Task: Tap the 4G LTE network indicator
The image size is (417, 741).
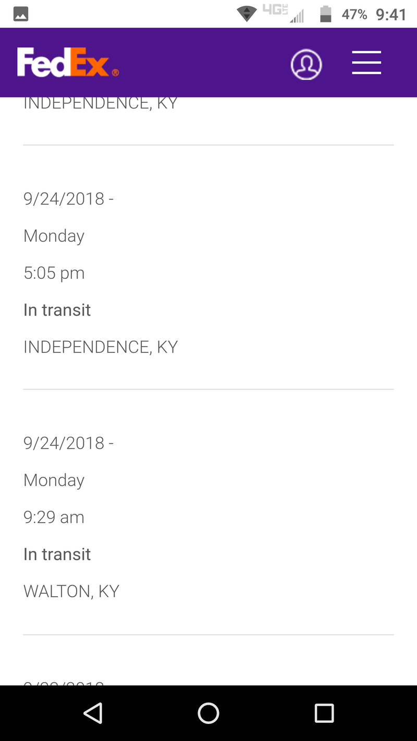Action: (x=275, y=10)
